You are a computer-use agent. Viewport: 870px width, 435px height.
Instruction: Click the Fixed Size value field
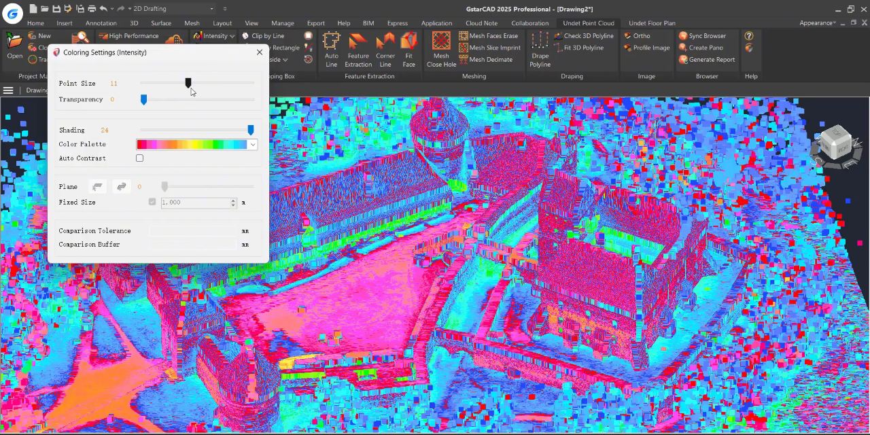click(195, 203)
